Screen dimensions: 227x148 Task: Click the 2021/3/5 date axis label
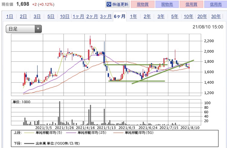pos(44,128)
